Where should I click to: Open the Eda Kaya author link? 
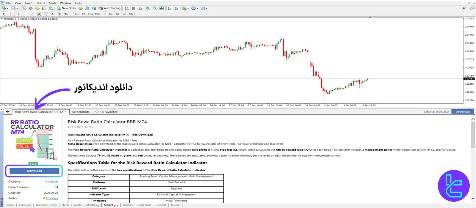(x=52, y=198)
